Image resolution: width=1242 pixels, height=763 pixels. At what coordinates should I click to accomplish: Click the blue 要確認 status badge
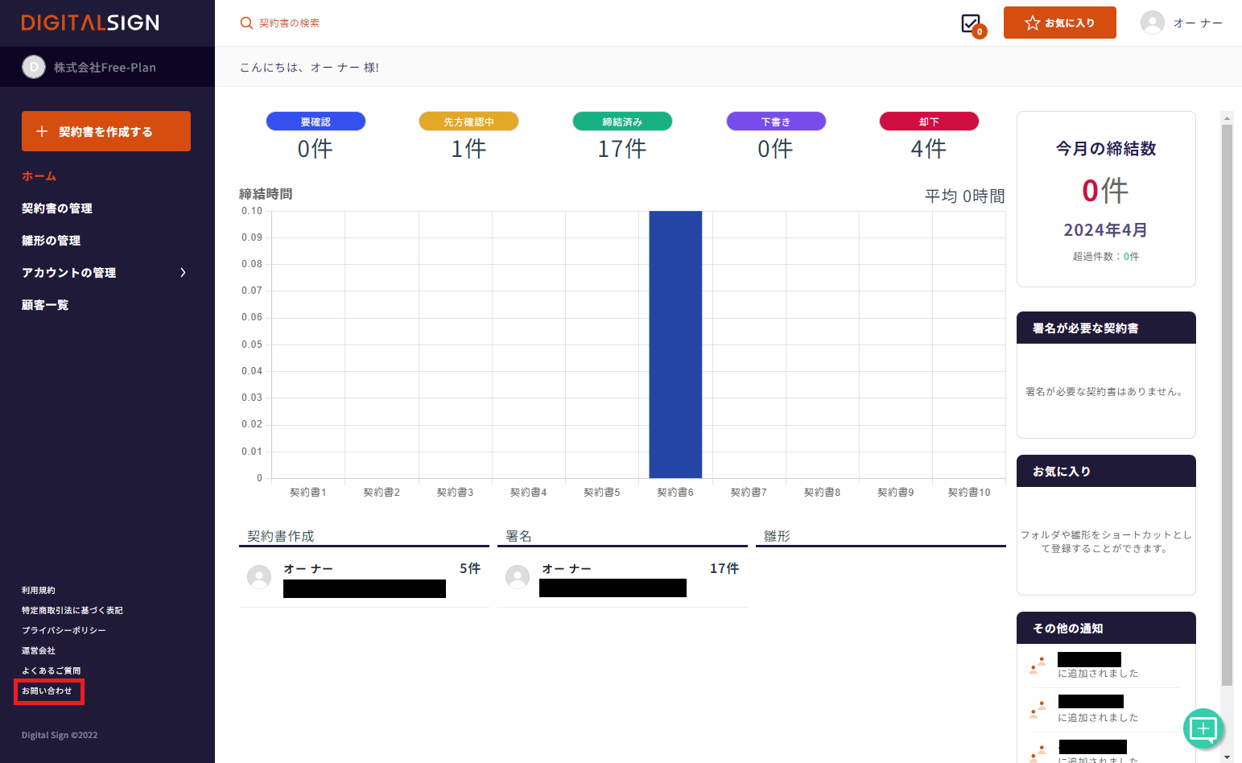316,122
